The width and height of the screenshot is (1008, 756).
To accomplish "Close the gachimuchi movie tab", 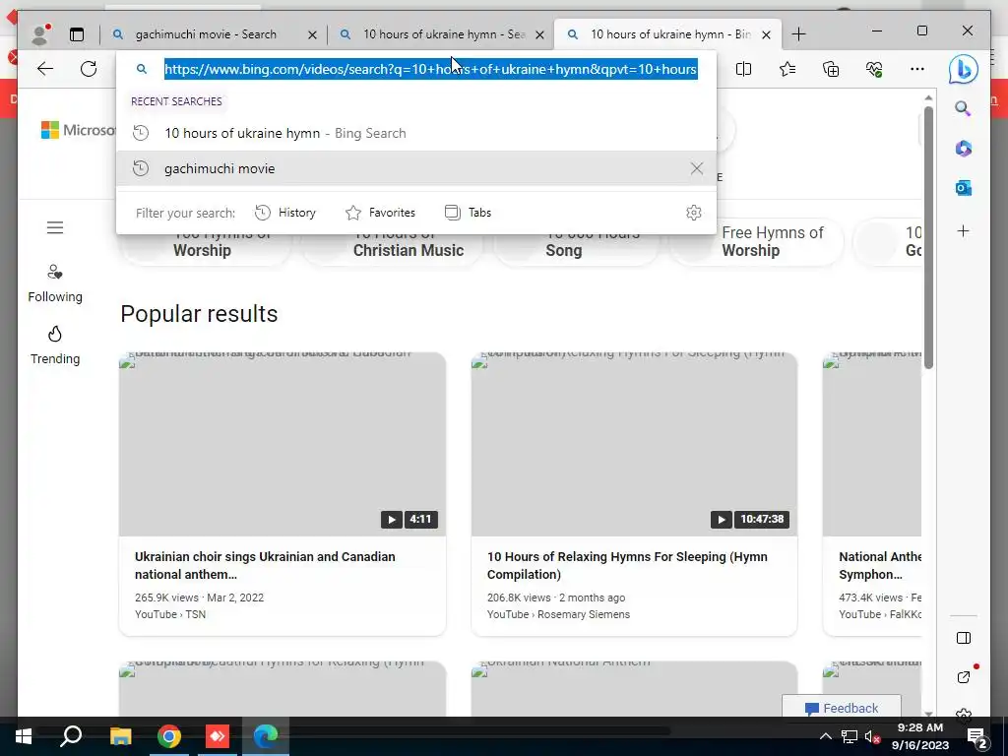I will tap(312, 34).
